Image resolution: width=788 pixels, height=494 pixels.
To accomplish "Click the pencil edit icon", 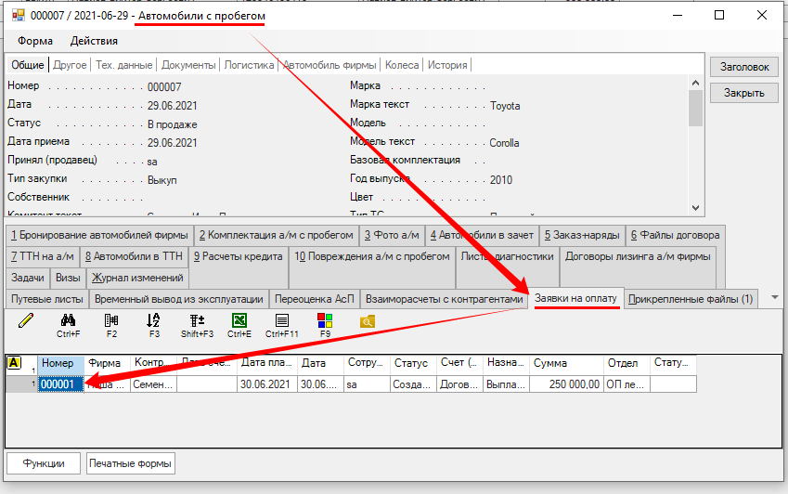I will pos(25,321).
